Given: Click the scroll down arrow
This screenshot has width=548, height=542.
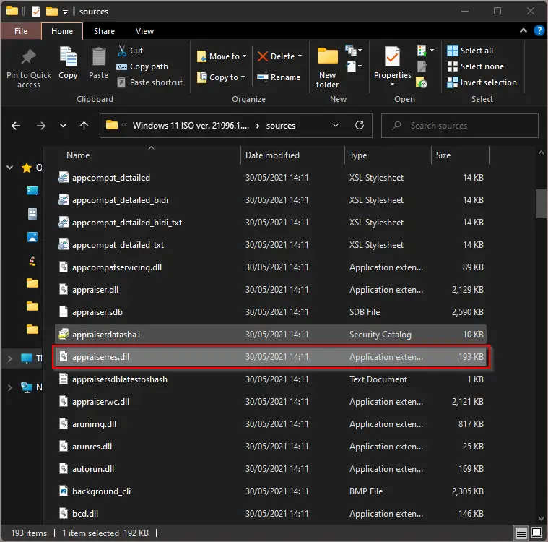Looking at the screenshot, I should point(541,518).
